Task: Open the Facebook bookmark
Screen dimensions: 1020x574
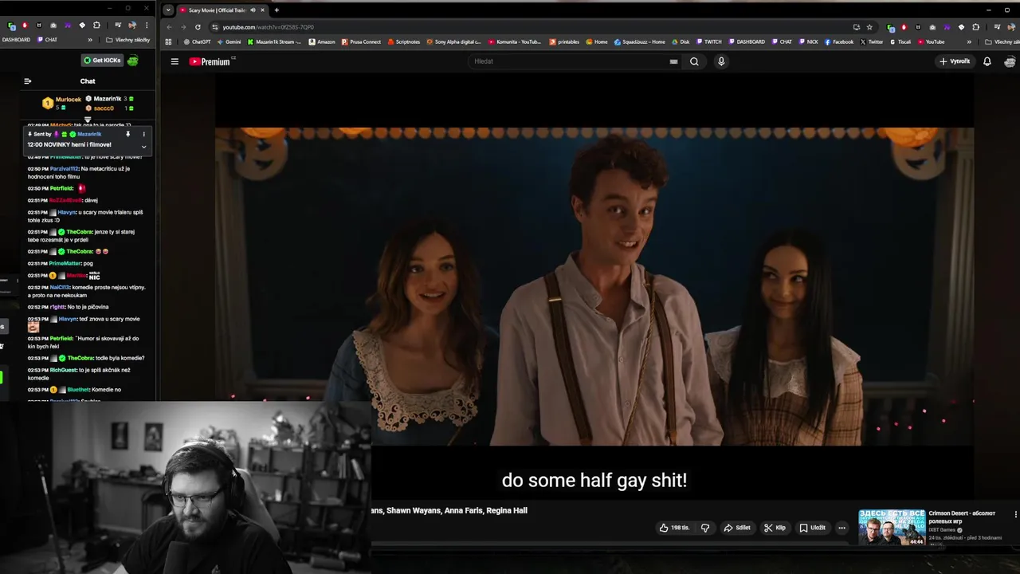Action: coord(838,41)
